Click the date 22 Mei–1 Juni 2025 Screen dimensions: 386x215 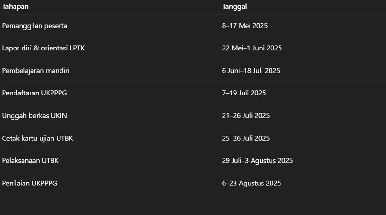[252, 48]
